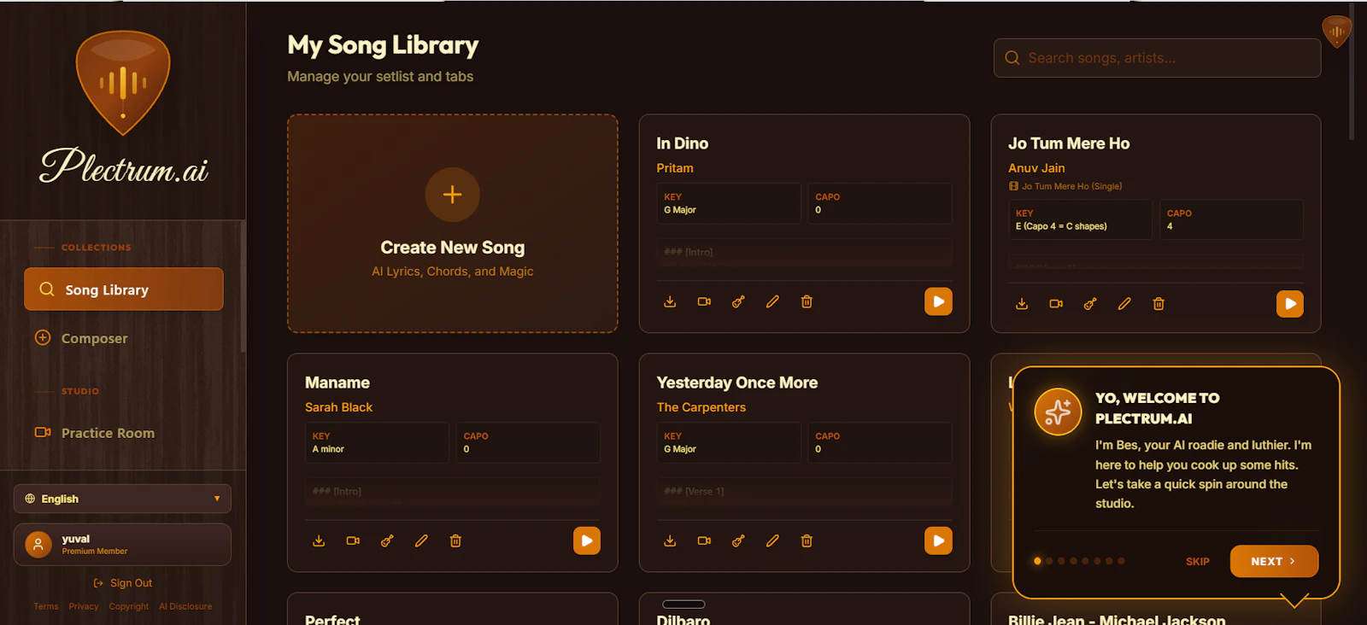Click the My Song Library heading
The image size is (1367, 625).
tap(383, 45)
